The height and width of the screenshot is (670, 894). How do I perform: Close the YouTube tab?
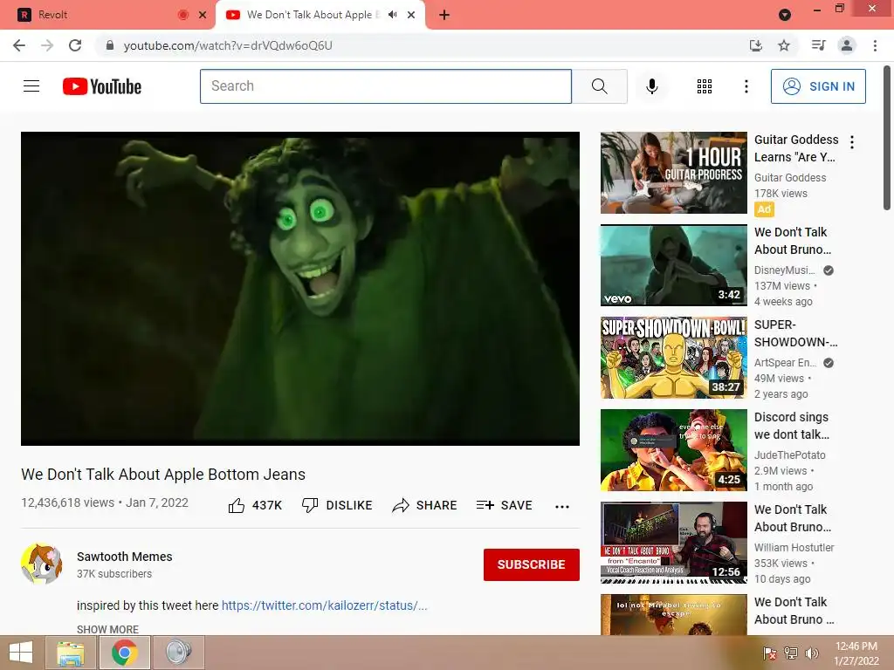click(x=411, y=15)
